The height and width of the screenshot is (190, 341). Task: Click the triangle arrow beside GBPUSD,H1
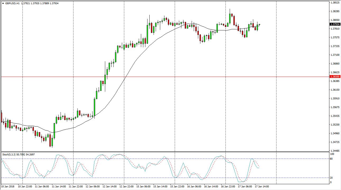3,3
